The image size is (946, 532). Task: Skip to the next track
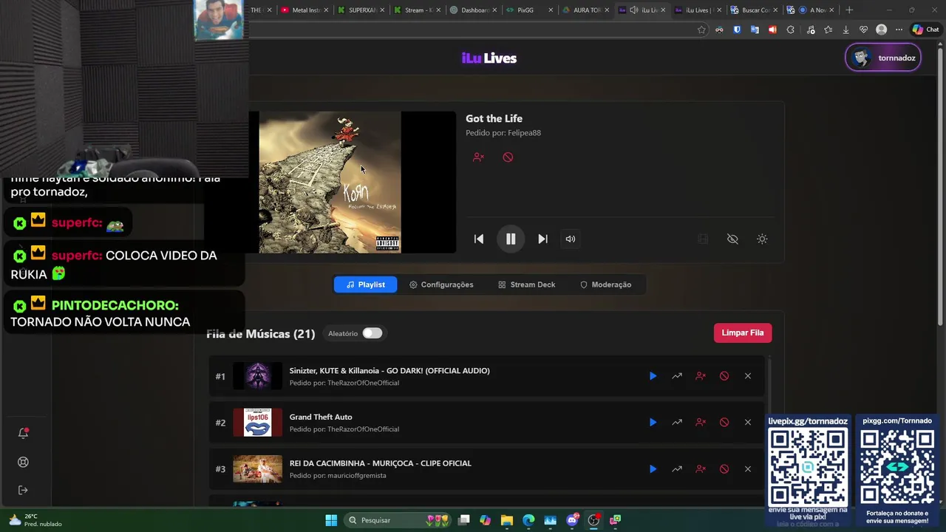click(542, 239)
